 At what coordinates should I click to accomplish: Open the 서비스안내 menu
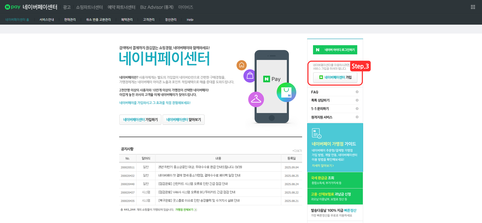(x=47, y=20)
